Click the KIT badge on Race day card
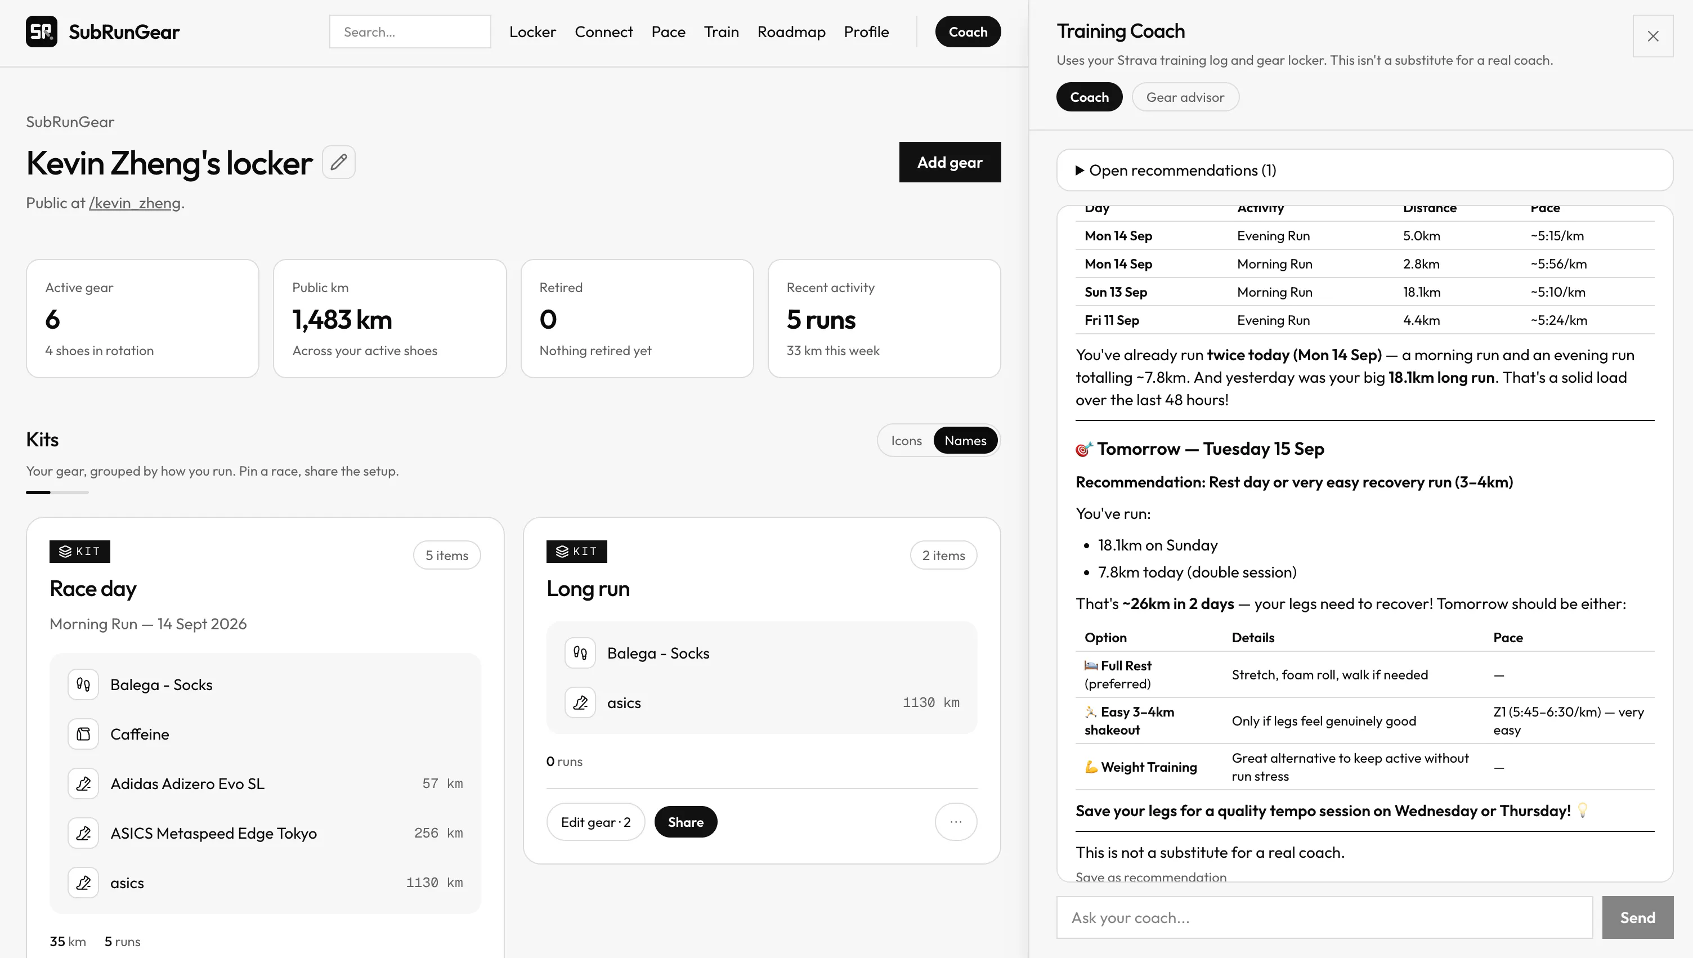Image resolution: width=1693 pixels, height=958 pixels. [79, 552]
